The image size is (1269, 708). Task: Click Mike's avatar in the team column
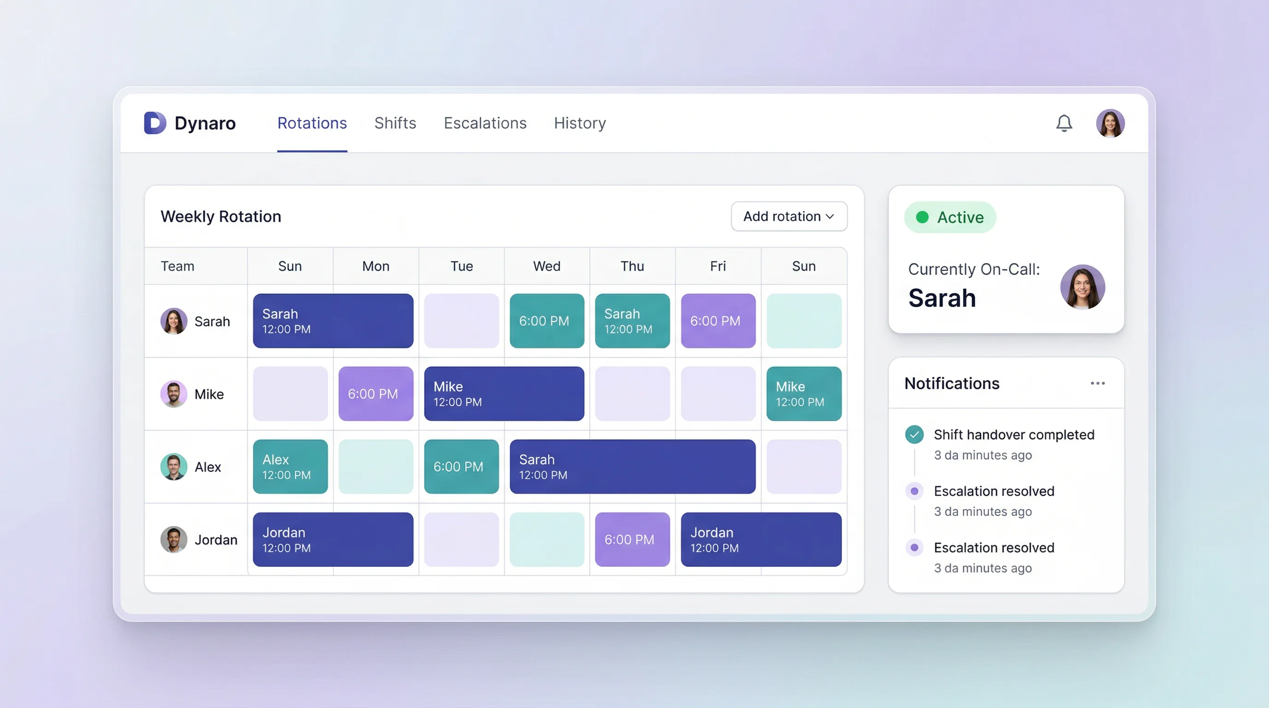[173, 394]
